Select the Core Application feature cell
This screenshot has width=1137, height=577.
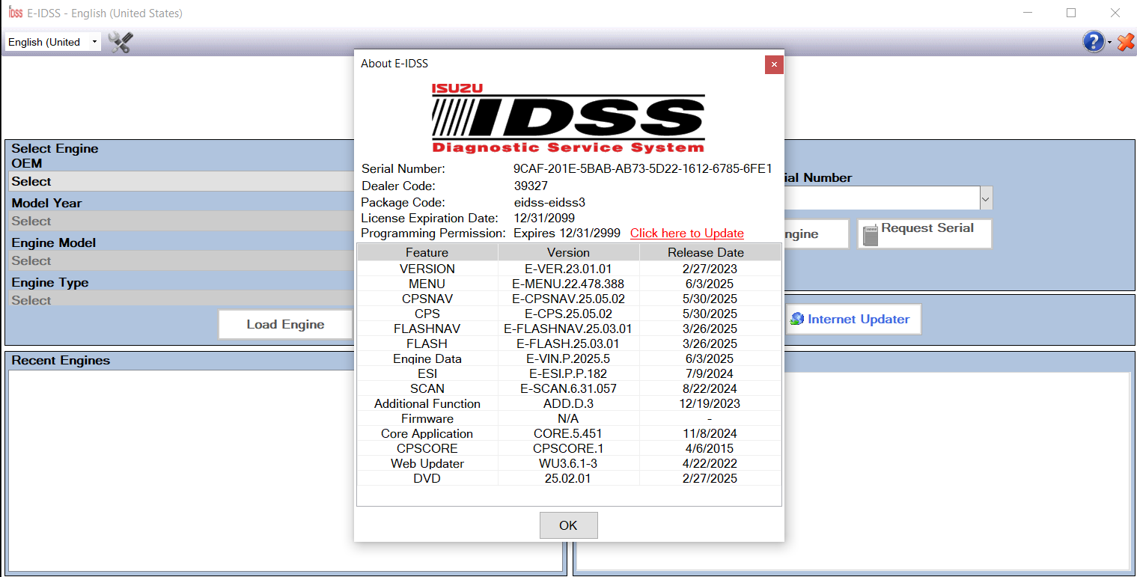(x=427, y=433)
